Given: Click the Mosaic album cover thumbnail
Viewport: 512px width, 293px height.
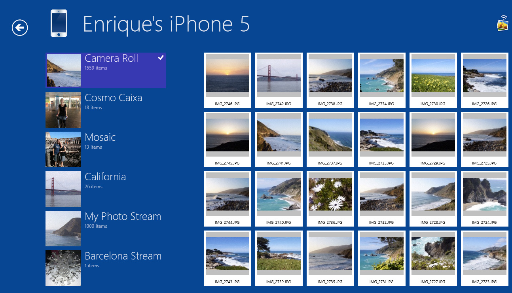Looking at the screenshot, I should pyautogui.click(x=63, y=149).
